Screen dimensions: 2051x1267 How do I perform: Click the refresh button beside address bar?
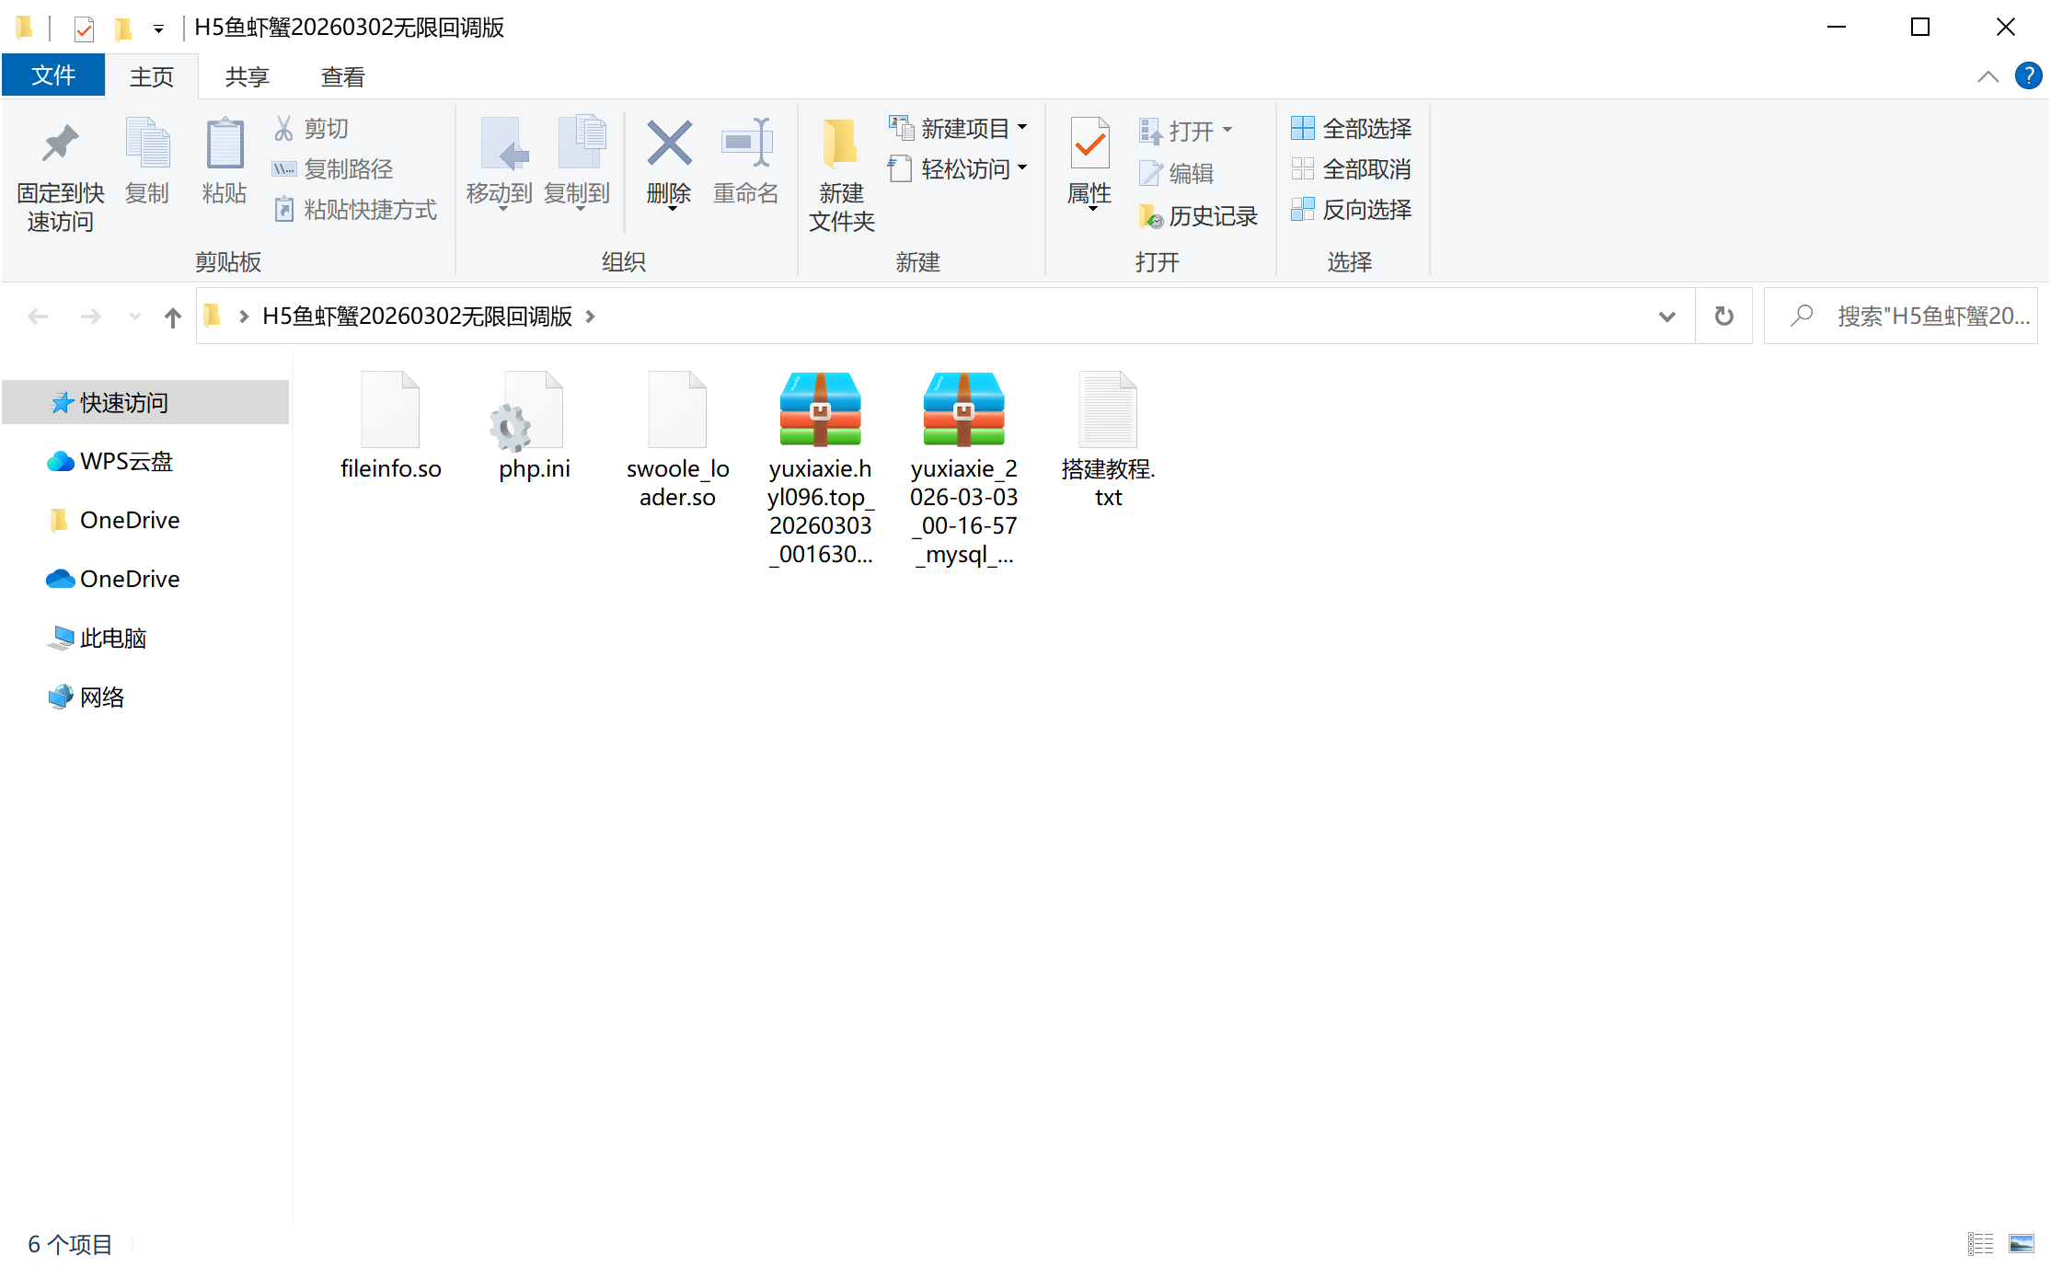click(x=1723, y=317)
